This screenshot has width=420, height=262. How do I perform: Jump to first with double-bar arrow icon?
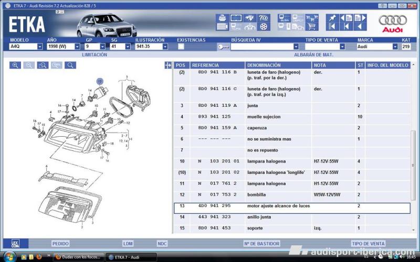pyautogui.click(x=332, y=27)
